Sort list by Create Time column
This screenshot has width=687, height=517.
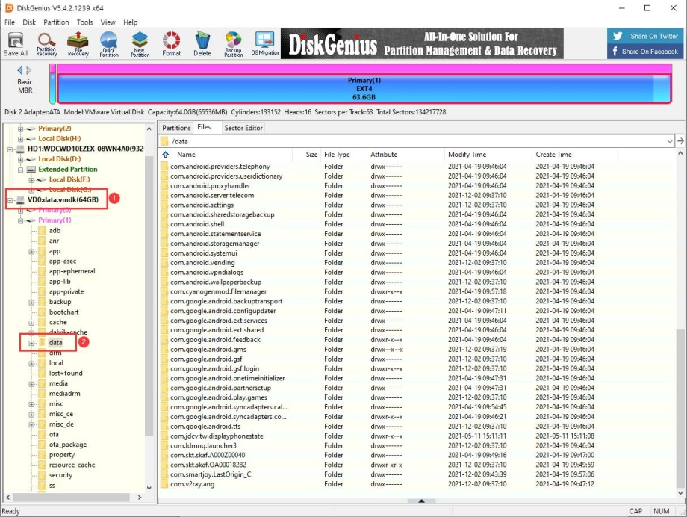point(553,155)
